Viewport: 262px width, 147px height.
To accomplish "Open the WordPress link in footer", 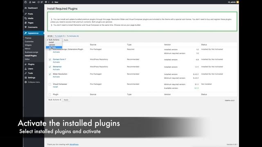I will click(74, 145).
